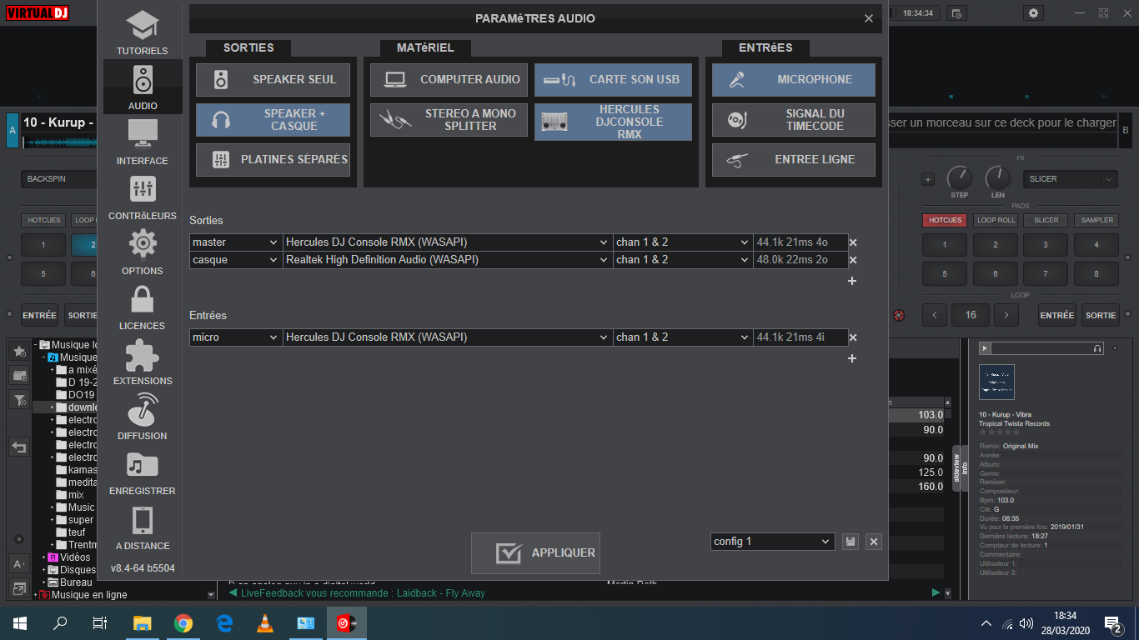This screenshot has width=1139, height=640.
Task: Open the A Distance remote section
Action: [x=143, y=527]
